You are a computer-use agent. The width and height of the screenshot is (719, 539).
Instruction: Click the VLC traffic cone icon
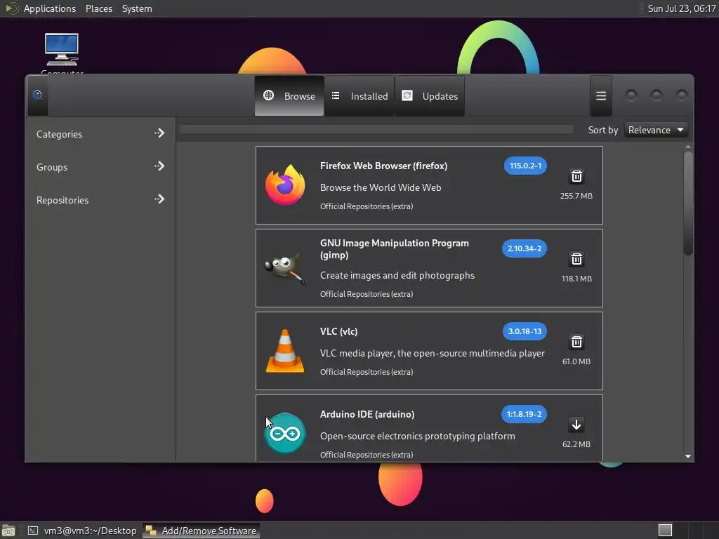[285, 351]
